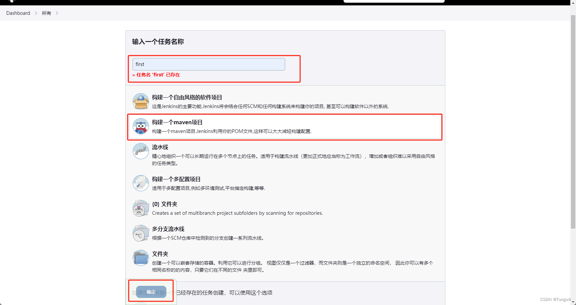Click the scrollbar down arrow

pos(573,302)
